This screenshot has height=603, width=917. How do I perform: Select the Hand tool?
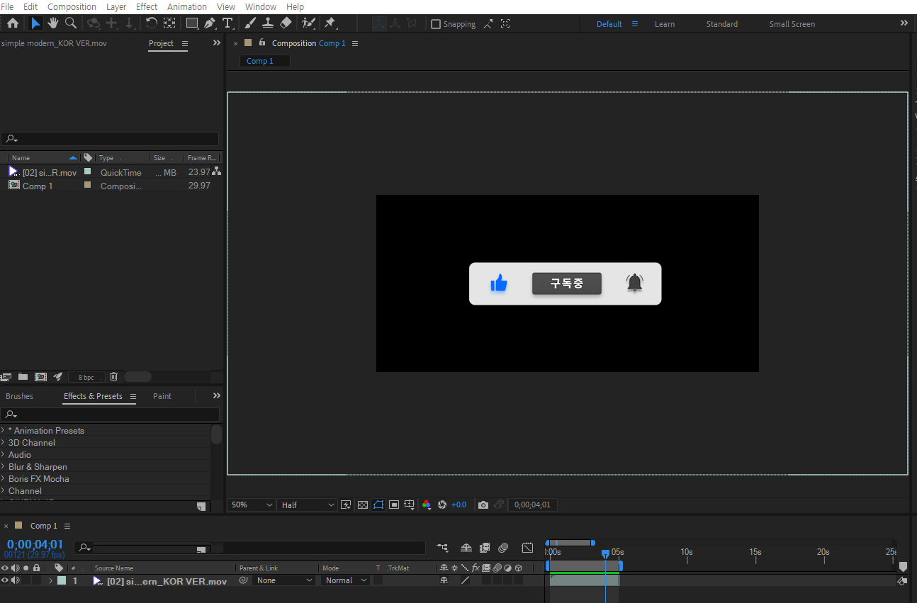53,23
